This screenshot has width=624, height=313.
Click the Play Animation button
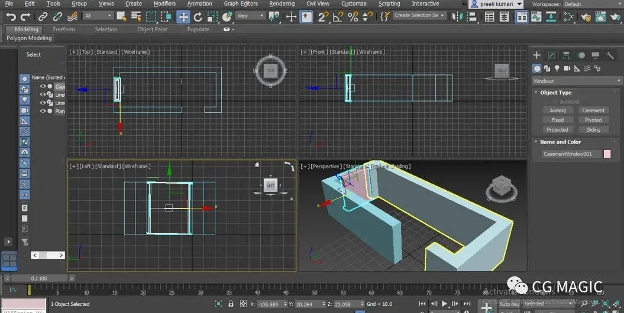click(x=444, y=304)
